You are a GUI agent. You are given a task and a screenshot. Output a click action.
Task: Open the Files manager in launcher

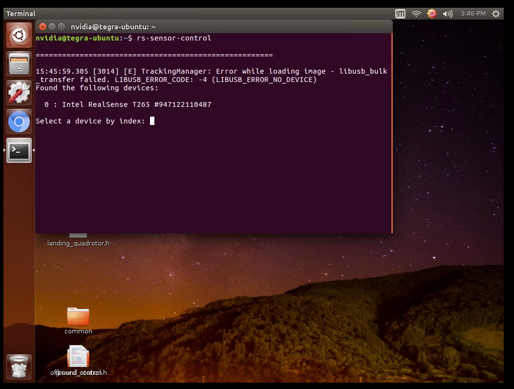point(19,64)
